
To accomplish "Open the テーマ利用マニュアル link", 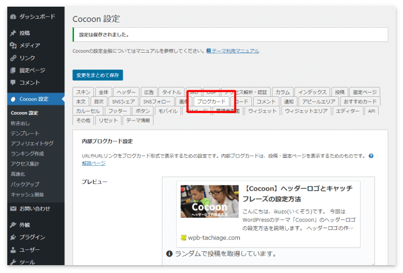I will [235, 51].
